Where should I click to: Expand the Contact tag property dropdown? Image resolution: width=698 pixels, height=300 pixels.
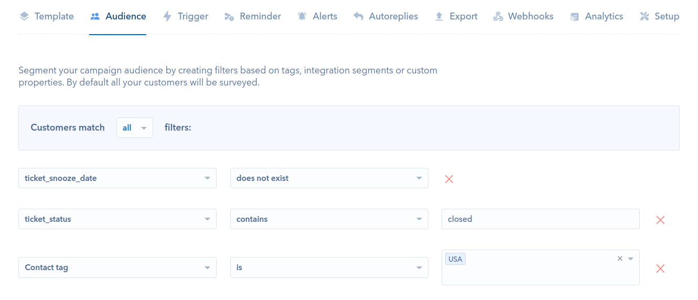(117, 267)
